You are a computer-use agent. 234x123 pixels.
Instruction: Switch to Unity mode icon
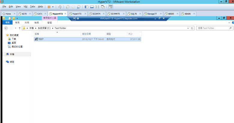pyautogui.click(x=103, y=7)
